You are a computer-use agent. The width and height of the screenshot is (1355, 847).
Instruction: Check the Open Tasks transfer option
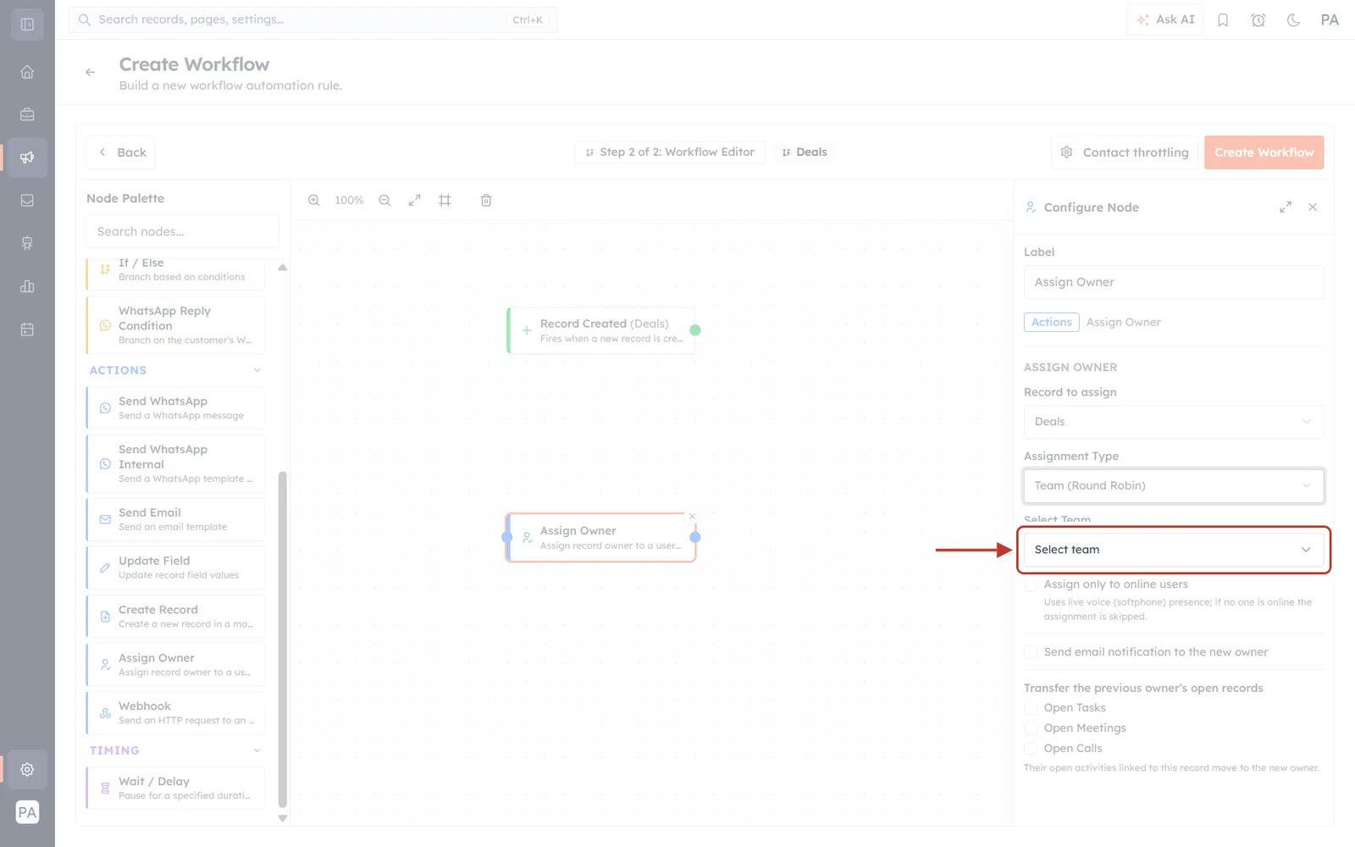[1031, 708]
